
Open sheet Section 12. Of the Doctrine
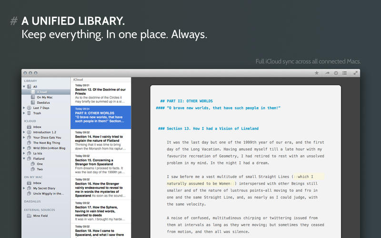[x=101, y=94]
